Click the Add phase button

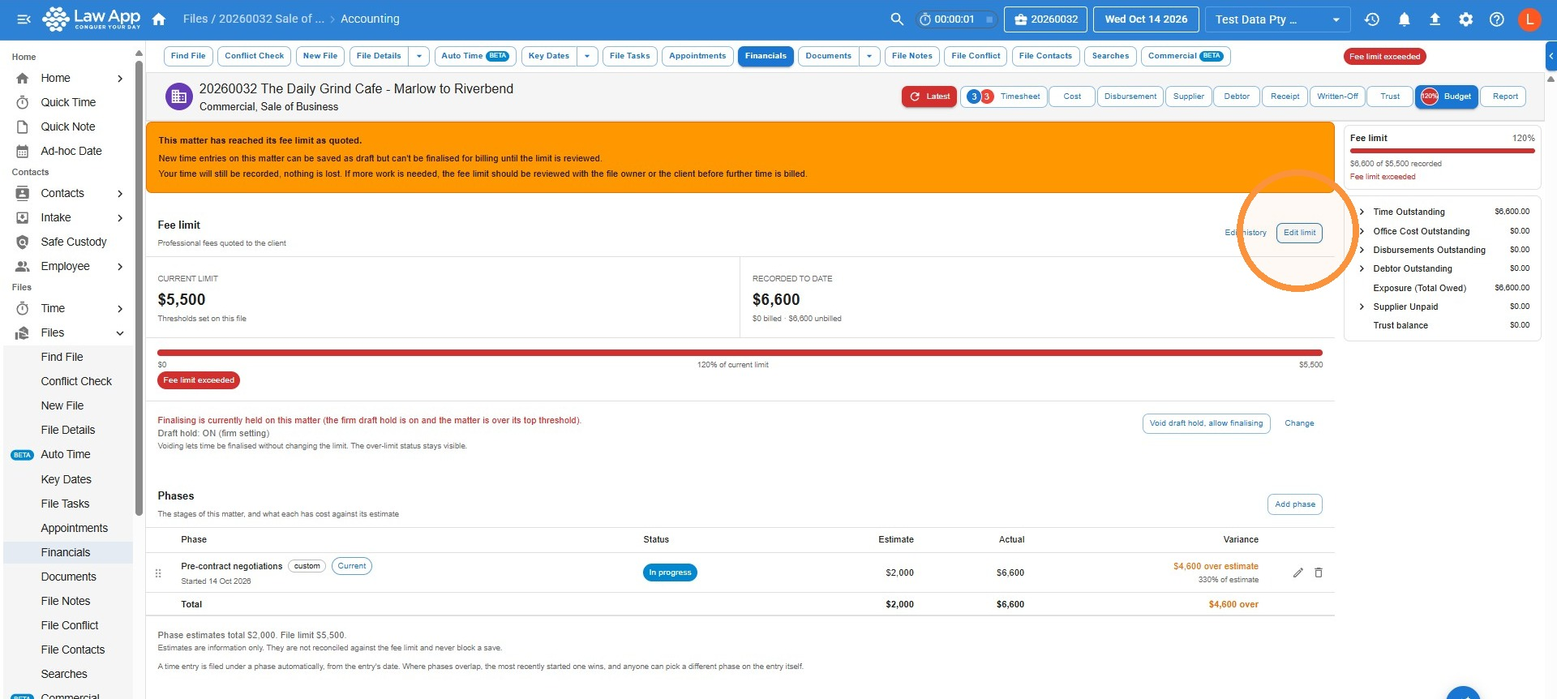pos(1295,504)
